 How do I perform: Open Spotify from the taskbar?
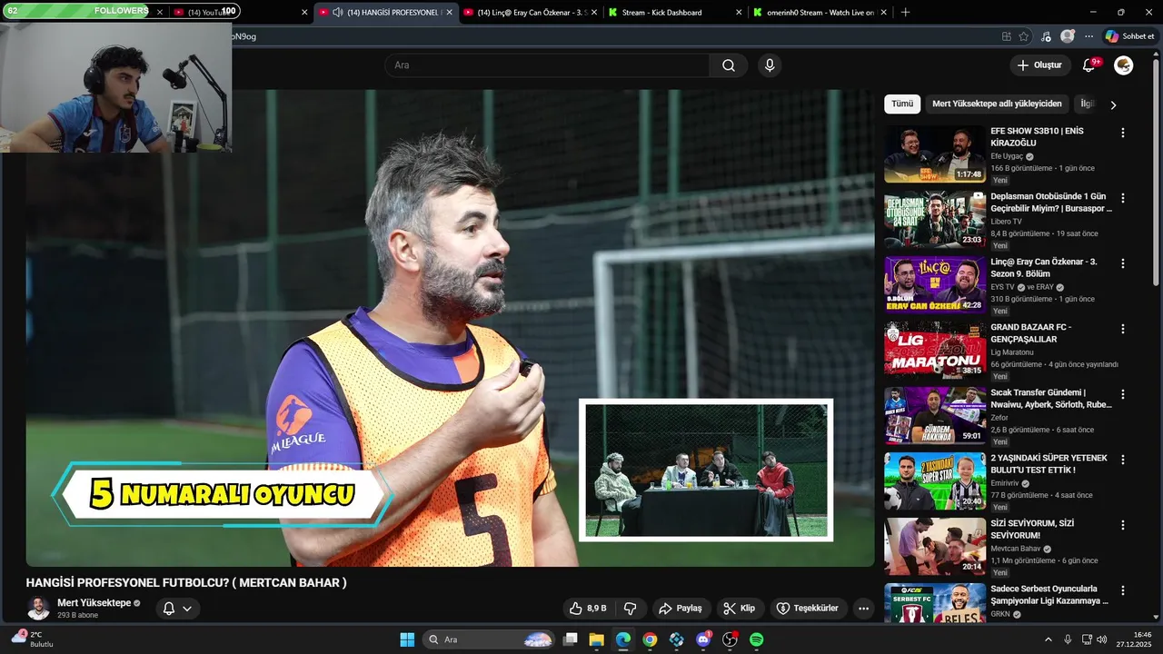click(x=756, y=639)
